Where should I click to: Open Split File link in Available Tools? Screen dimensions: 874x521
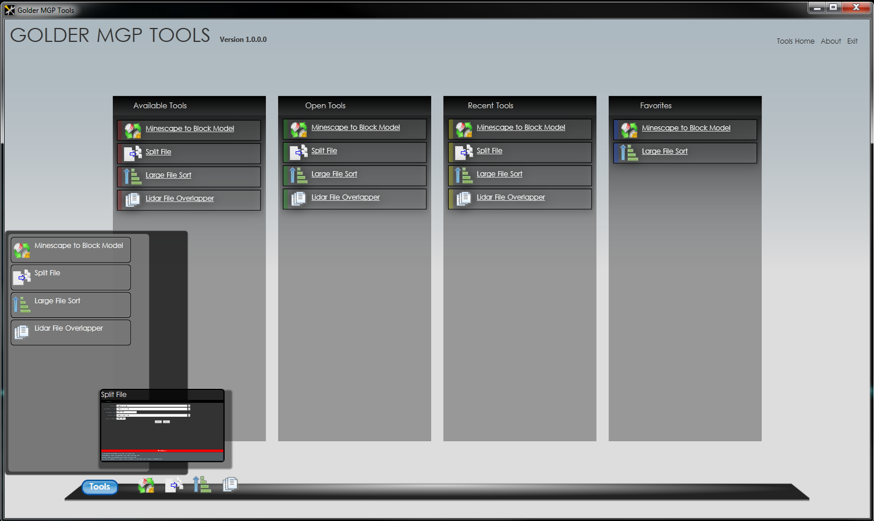click(158, 152)
